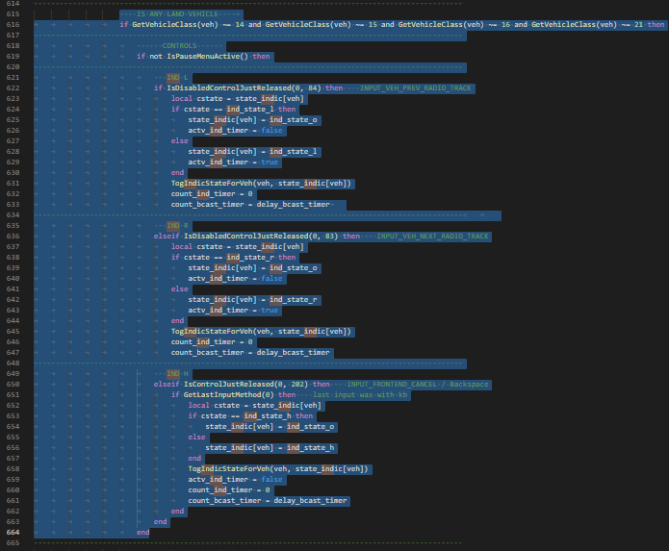Click the INPUT_VEH_NEXT_RADIO_TRACK comment

pos(433,236)
